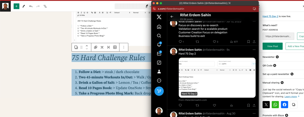This screenshot has height=117, width=304.
Task: Click the X logo in the sidebar
Action: click(x=159, y=17)
